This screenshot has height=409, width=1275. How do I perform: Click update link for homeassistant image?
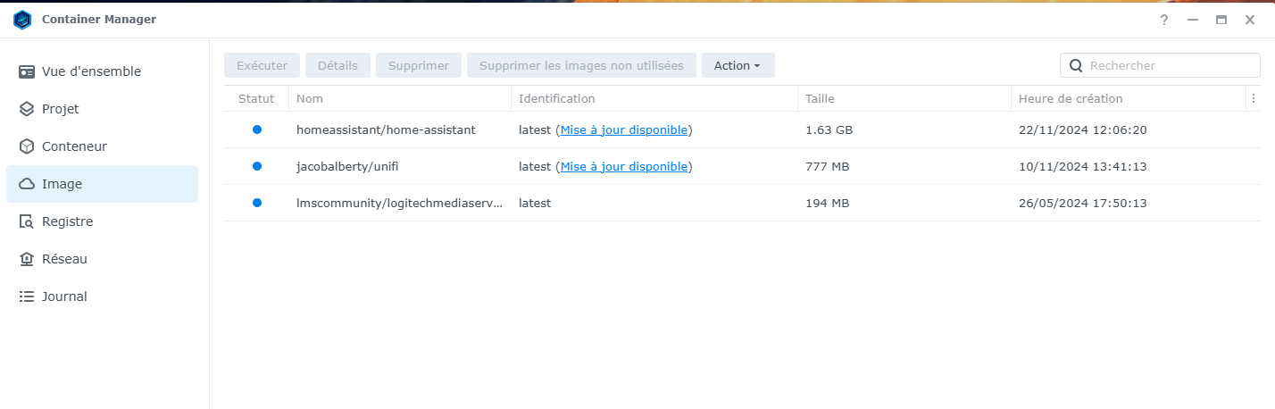tap(624, 129)
